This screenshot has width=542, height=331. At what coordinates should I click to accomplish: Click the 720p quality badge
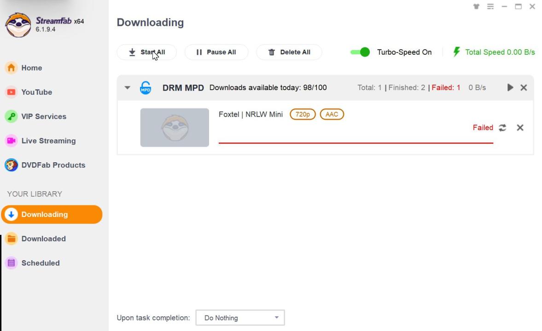click(x=303, y=114)
